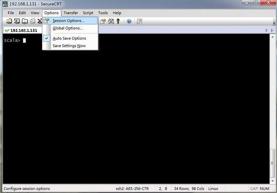This screenshot has width=277, height=193.
Task: Open the Tools menu
Action: coord(103,13)
